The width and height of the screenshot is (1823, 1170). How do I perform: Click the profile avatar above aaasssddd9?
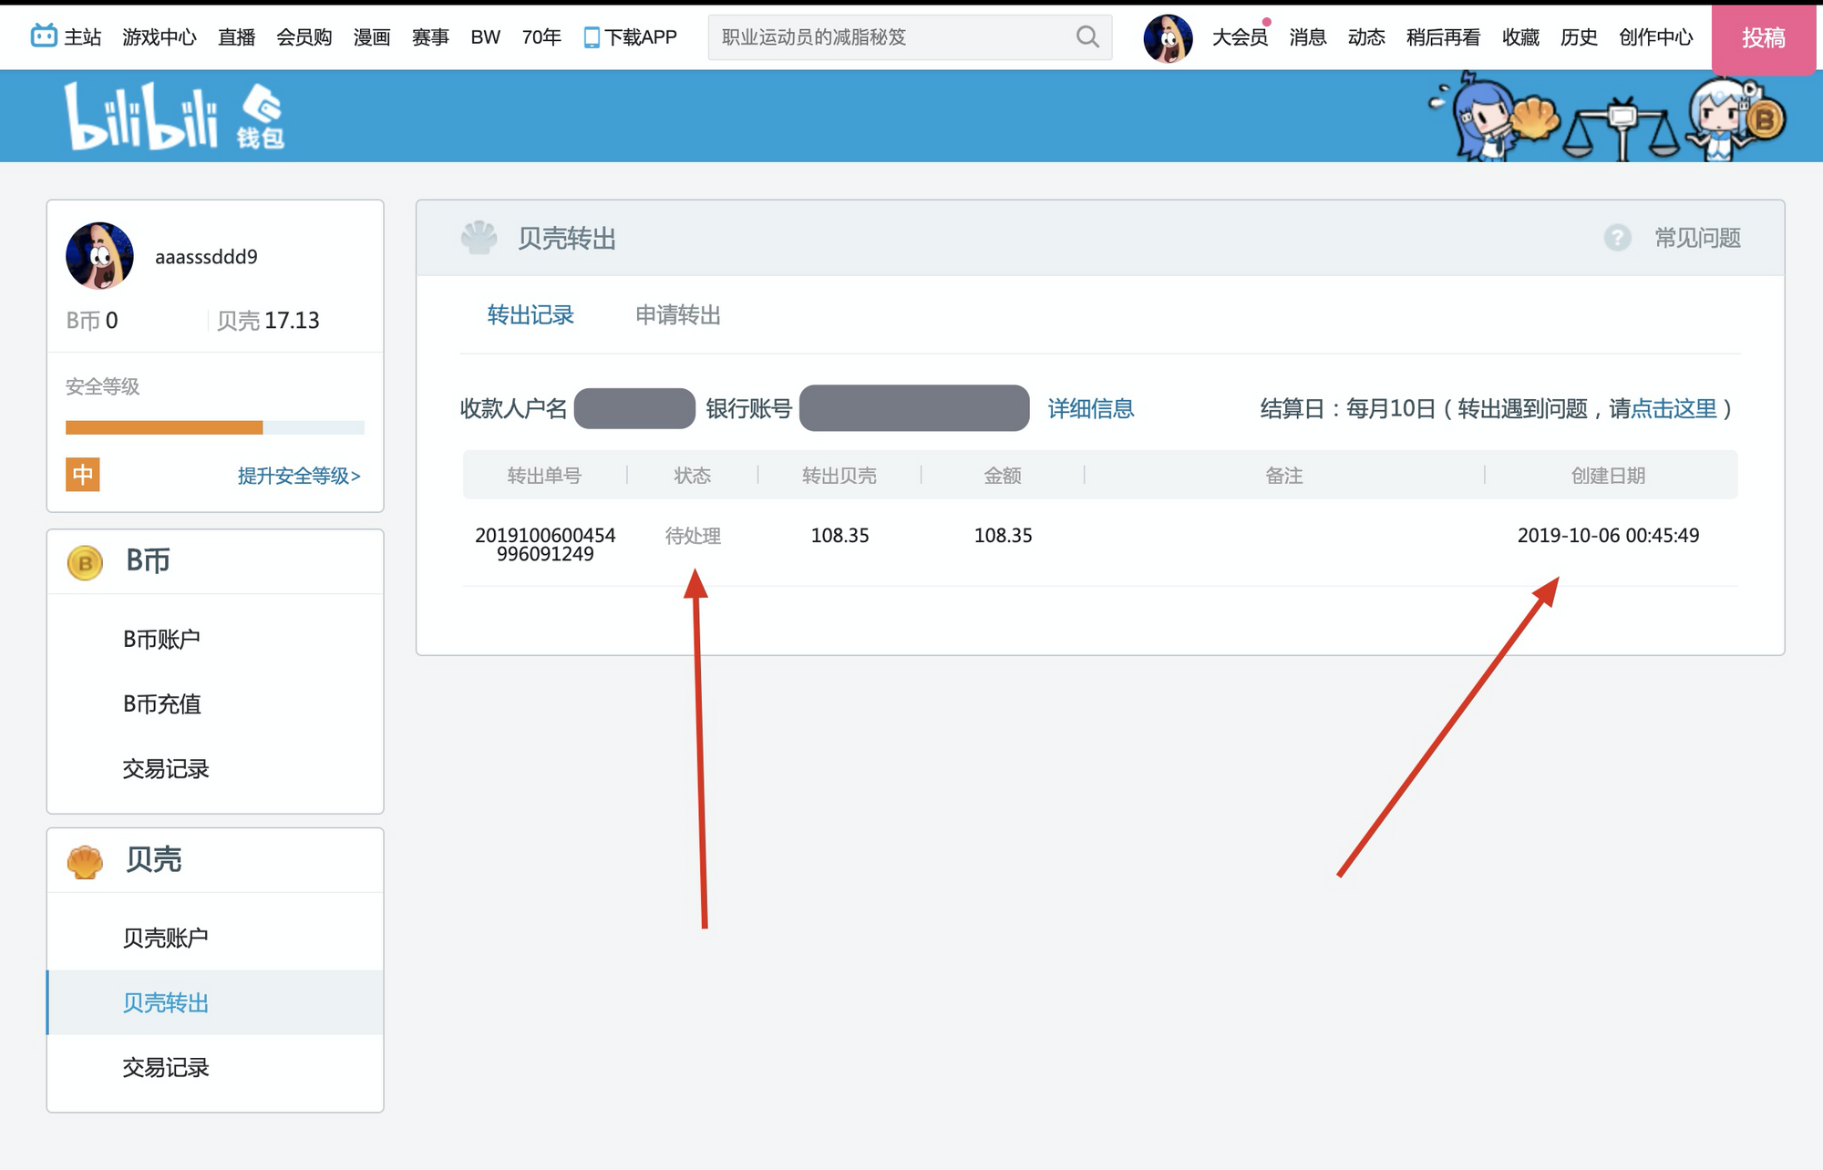tap(99, 256)
